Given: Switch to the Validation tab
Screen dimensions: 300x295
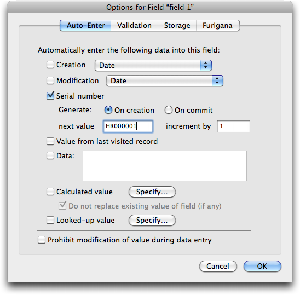Looking at the screenshot, I should (134, 25).
